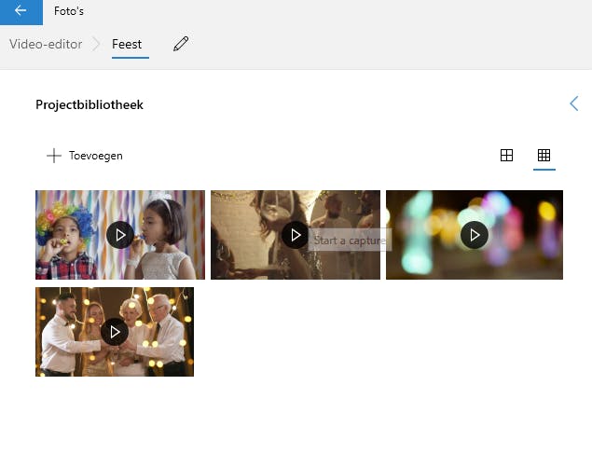Screen dimensions: 592x454
Task: Play the kids with party blowers clip
Action: coord(120,235)
